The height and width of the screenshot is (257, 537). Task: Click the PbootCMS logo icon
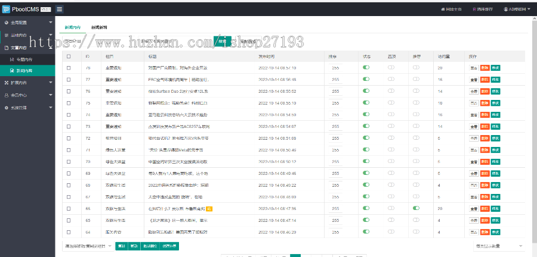(x=6, y=9)
